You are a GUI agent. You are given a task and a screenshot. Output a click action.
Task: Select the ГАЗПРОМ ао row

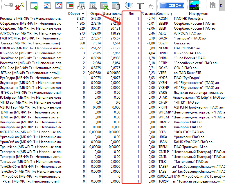point(30,38)
